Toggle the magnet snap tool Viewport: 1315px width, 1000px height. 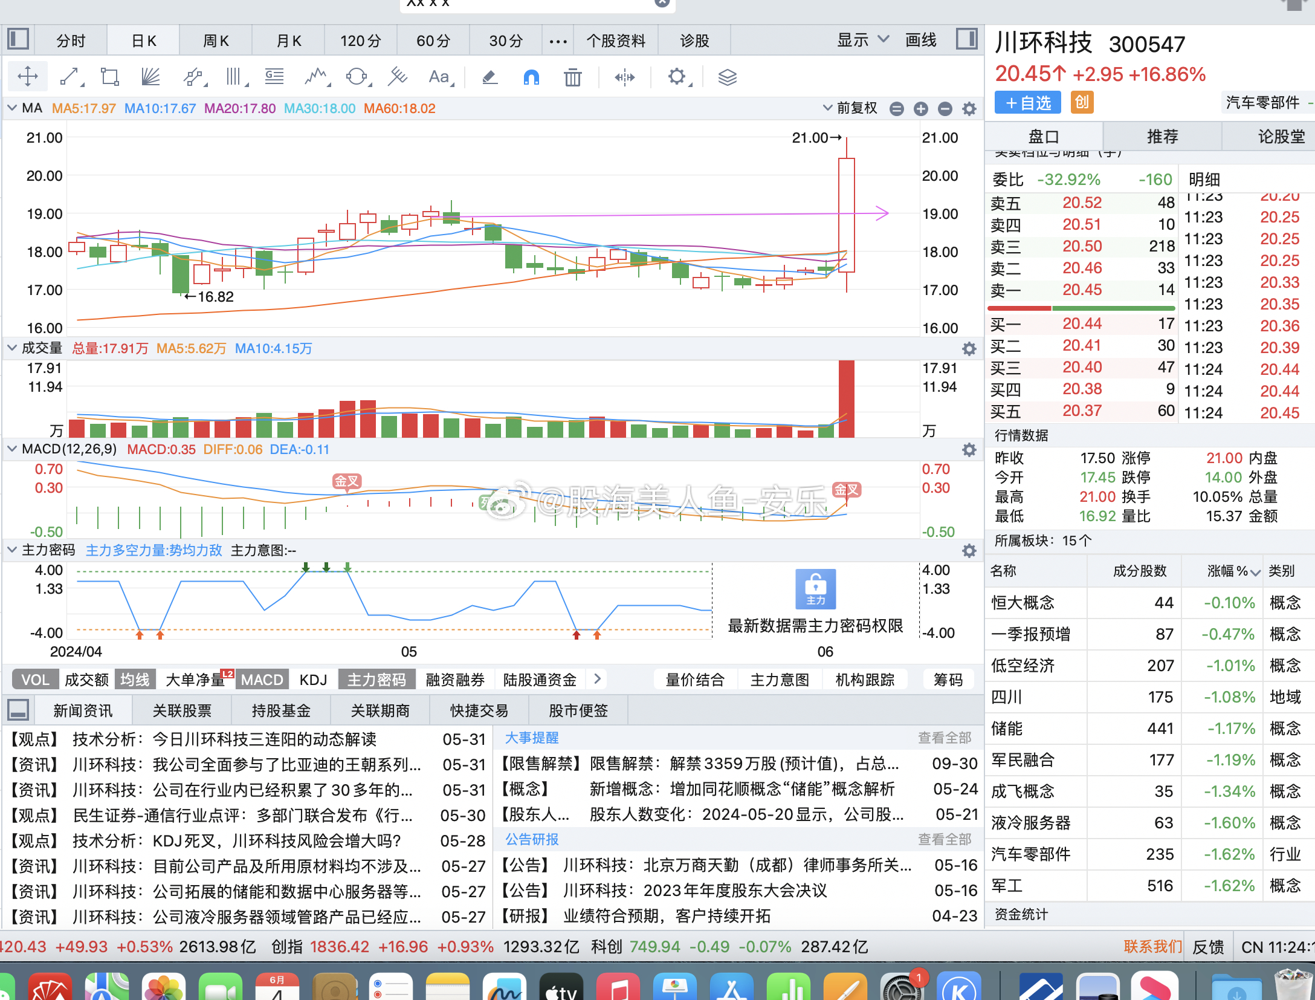click(531, 77)
